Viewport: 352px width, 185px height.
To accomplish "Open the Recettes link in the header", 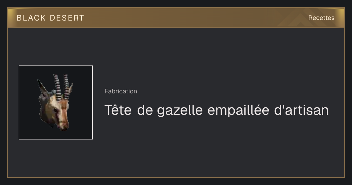I will pyautogui.click(x=321, y=18).
